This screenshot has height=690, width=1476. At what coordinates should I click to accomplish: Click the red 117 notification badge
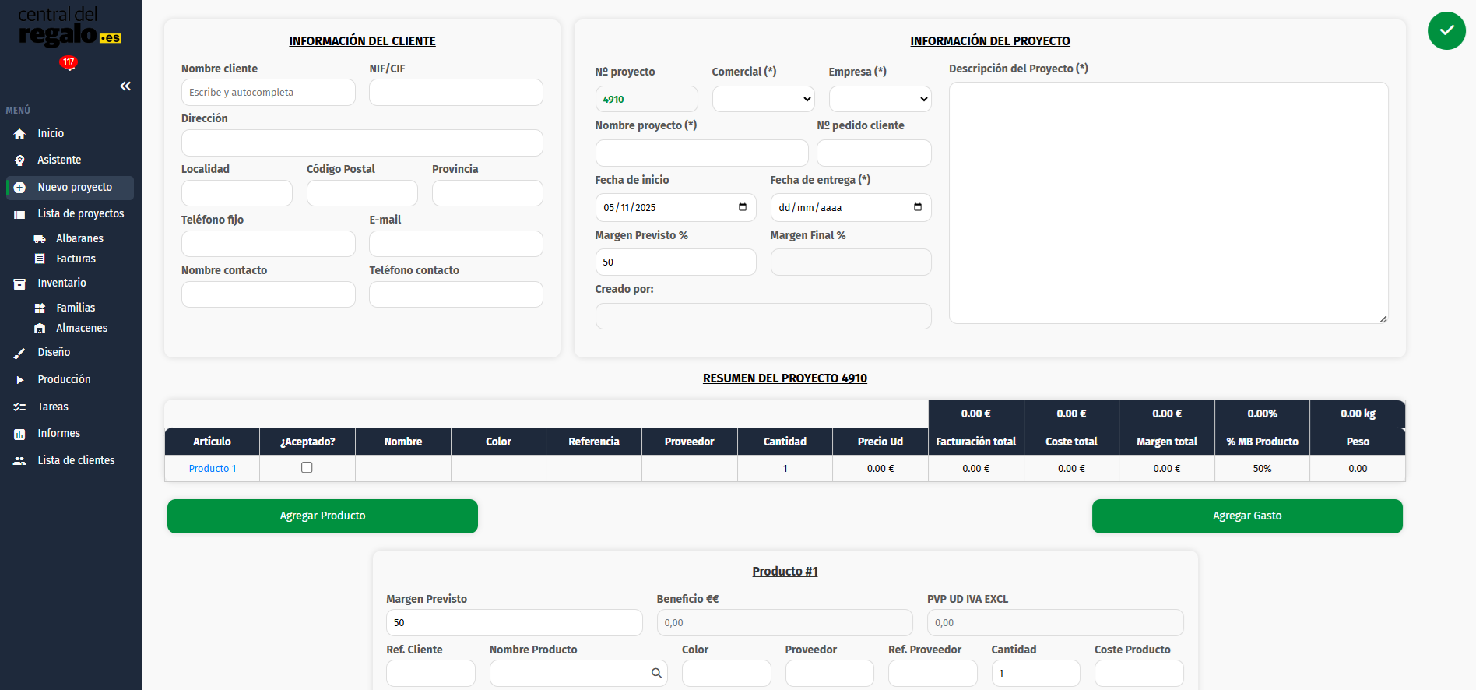point(69,62)
